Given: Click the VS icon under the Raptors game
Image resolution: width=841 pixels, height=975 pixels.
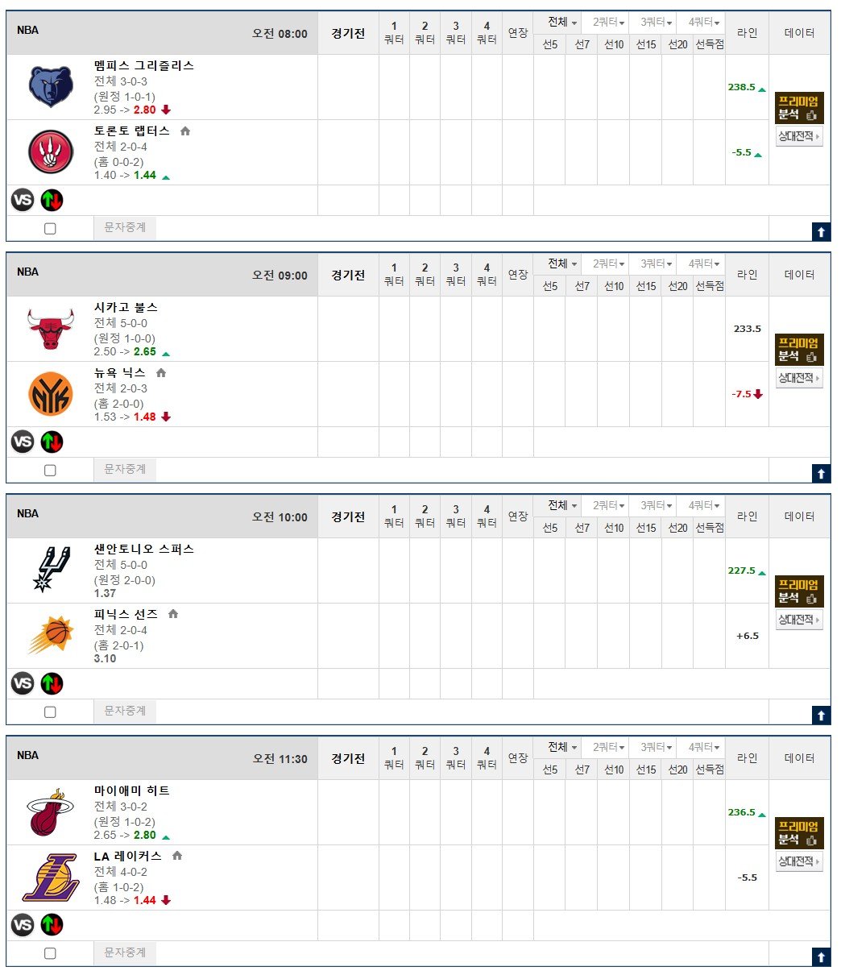Looking at the screenshot, I should point(23,200).
